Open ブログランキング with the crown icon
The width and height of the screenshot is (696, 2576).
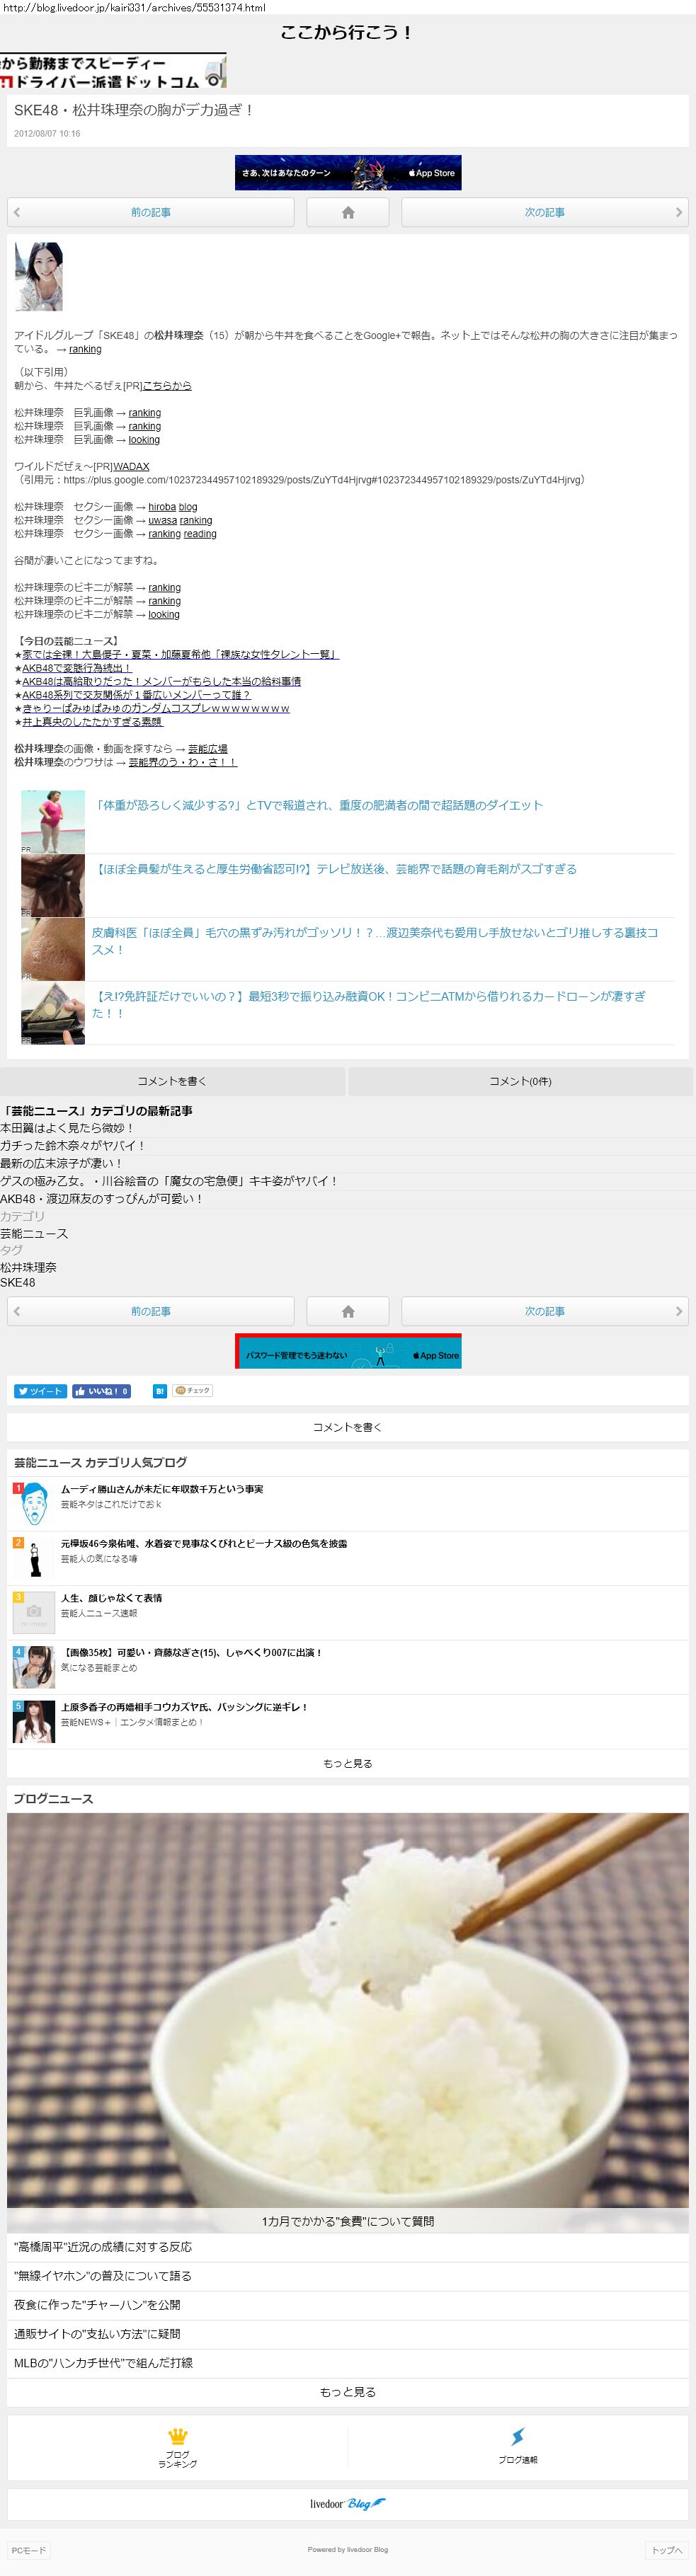coord(177,2447)
